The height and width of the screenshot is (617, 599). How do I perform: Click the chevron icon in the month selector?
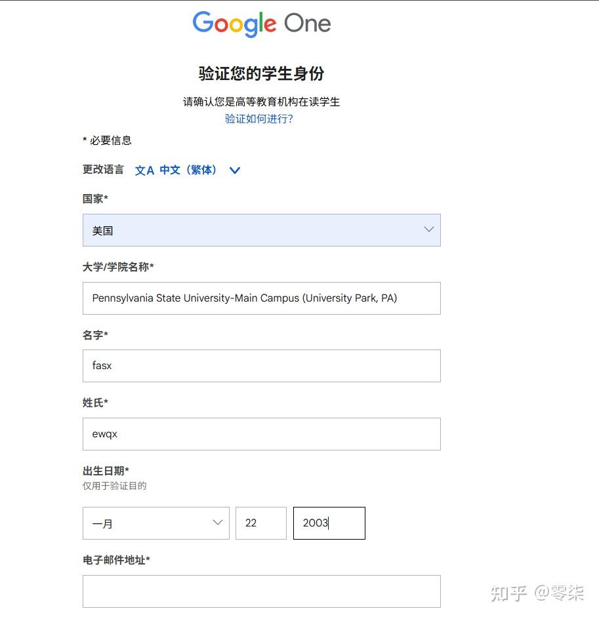(218, 522)
